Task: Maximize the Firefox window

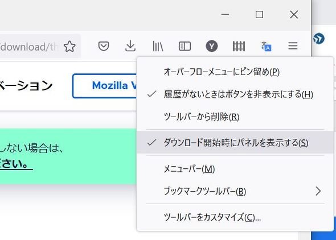Action: click(x=259, y=15)
